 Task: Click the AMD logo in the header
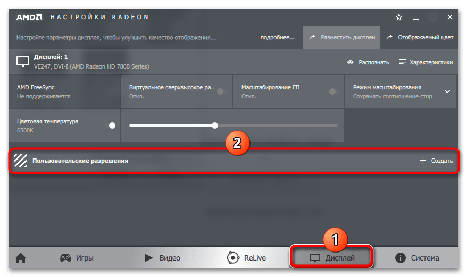click(29, 18)
